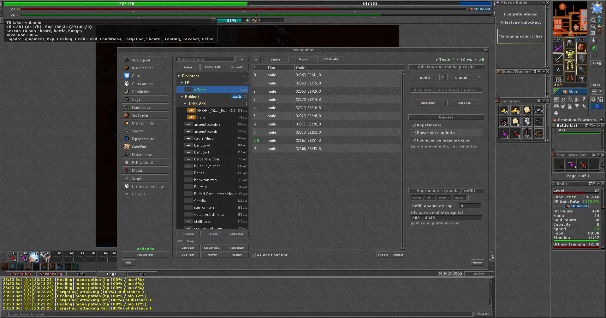
Task: Switch to the Mapa tab
Action: point(303,59)
